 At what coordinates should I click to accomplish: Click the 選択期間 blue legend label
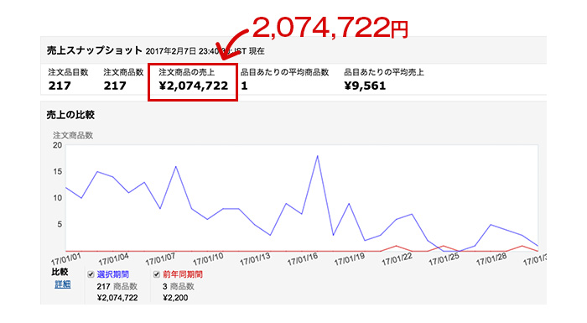pos(112,274)
